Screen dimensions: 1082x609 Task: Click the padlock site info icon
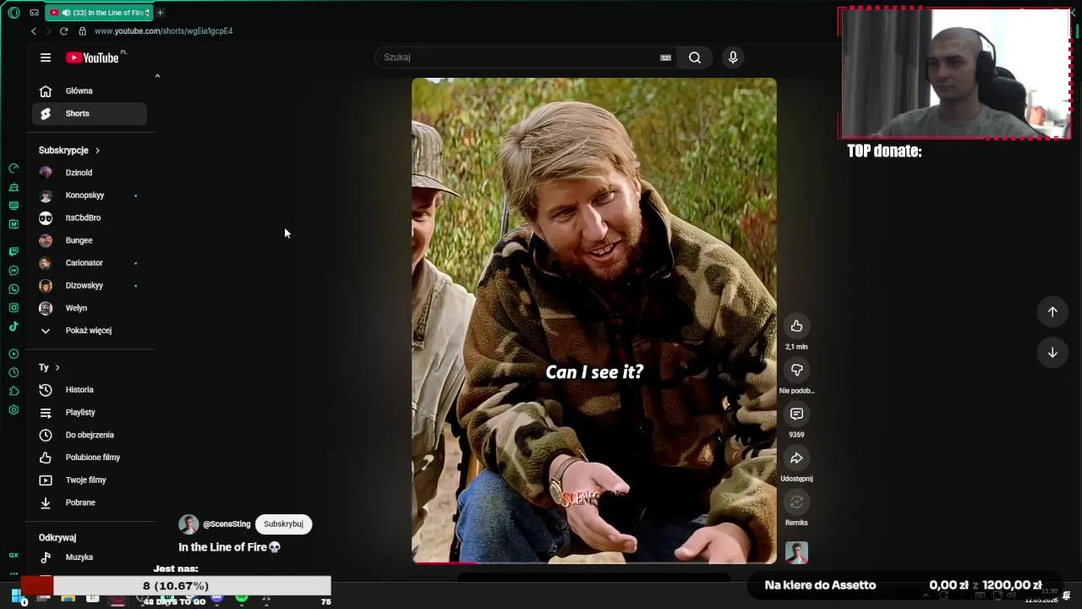pos(82,31)
